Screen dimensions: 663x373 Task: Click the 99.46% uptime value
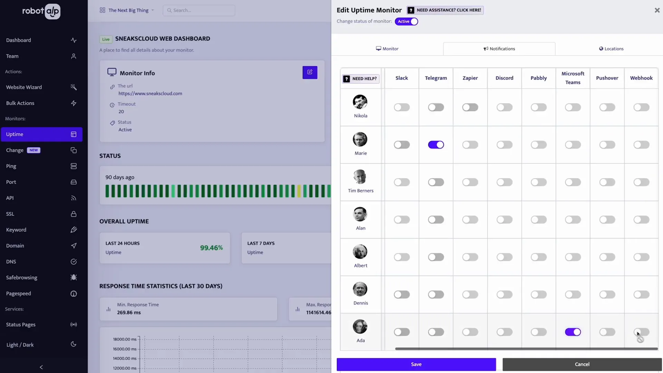211,248
